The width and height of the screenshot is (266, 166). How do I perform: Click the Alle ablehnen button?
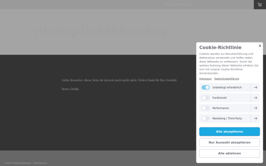[x=229, y=153]
